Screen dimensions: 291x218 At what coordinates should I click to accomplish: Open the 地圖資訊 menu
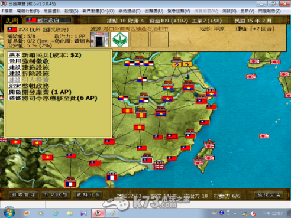[x=52, y=11]
